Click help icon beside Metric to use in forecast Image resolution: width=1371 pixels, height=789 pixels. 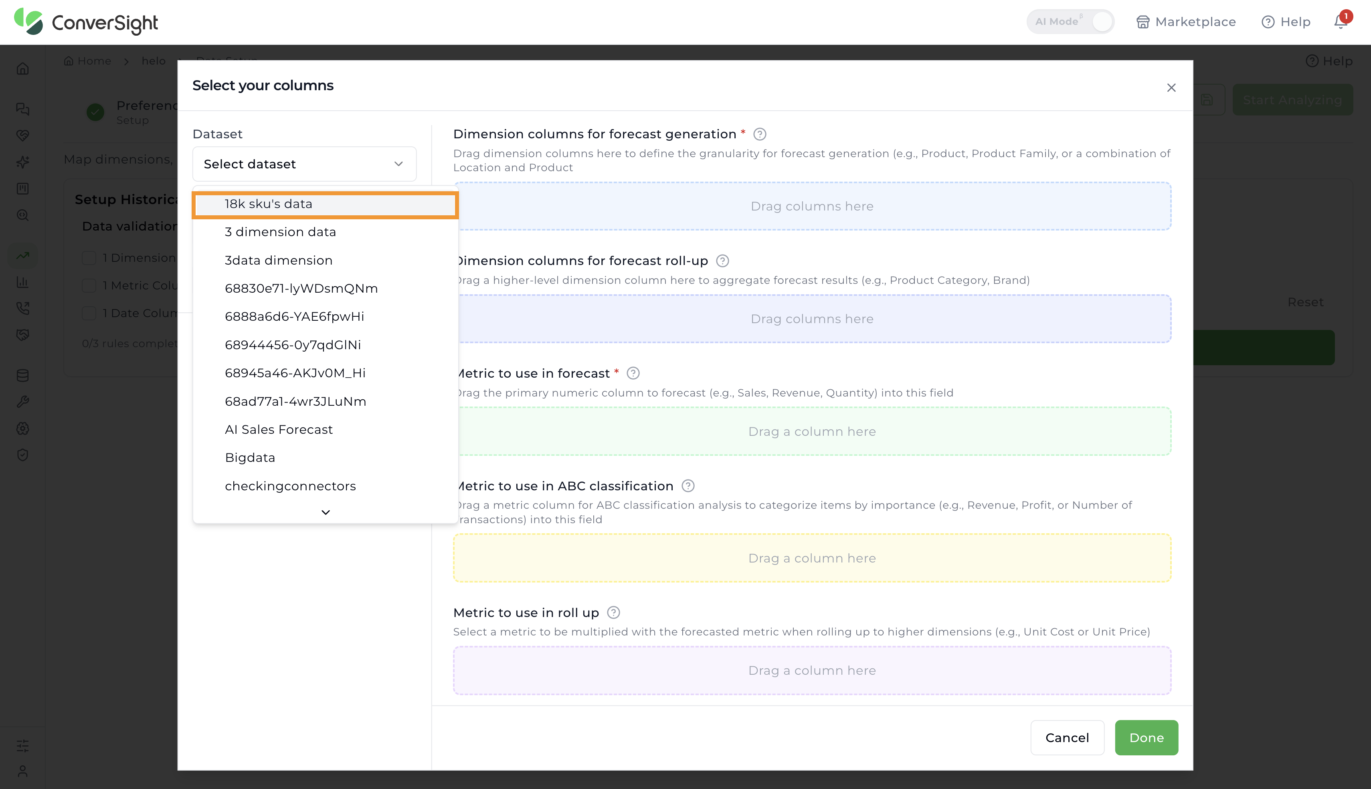[633, 373]
